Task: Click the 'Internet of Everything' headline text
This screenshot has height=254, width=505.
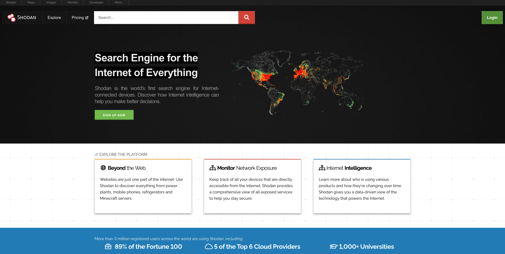Action: tap(146, 72)
